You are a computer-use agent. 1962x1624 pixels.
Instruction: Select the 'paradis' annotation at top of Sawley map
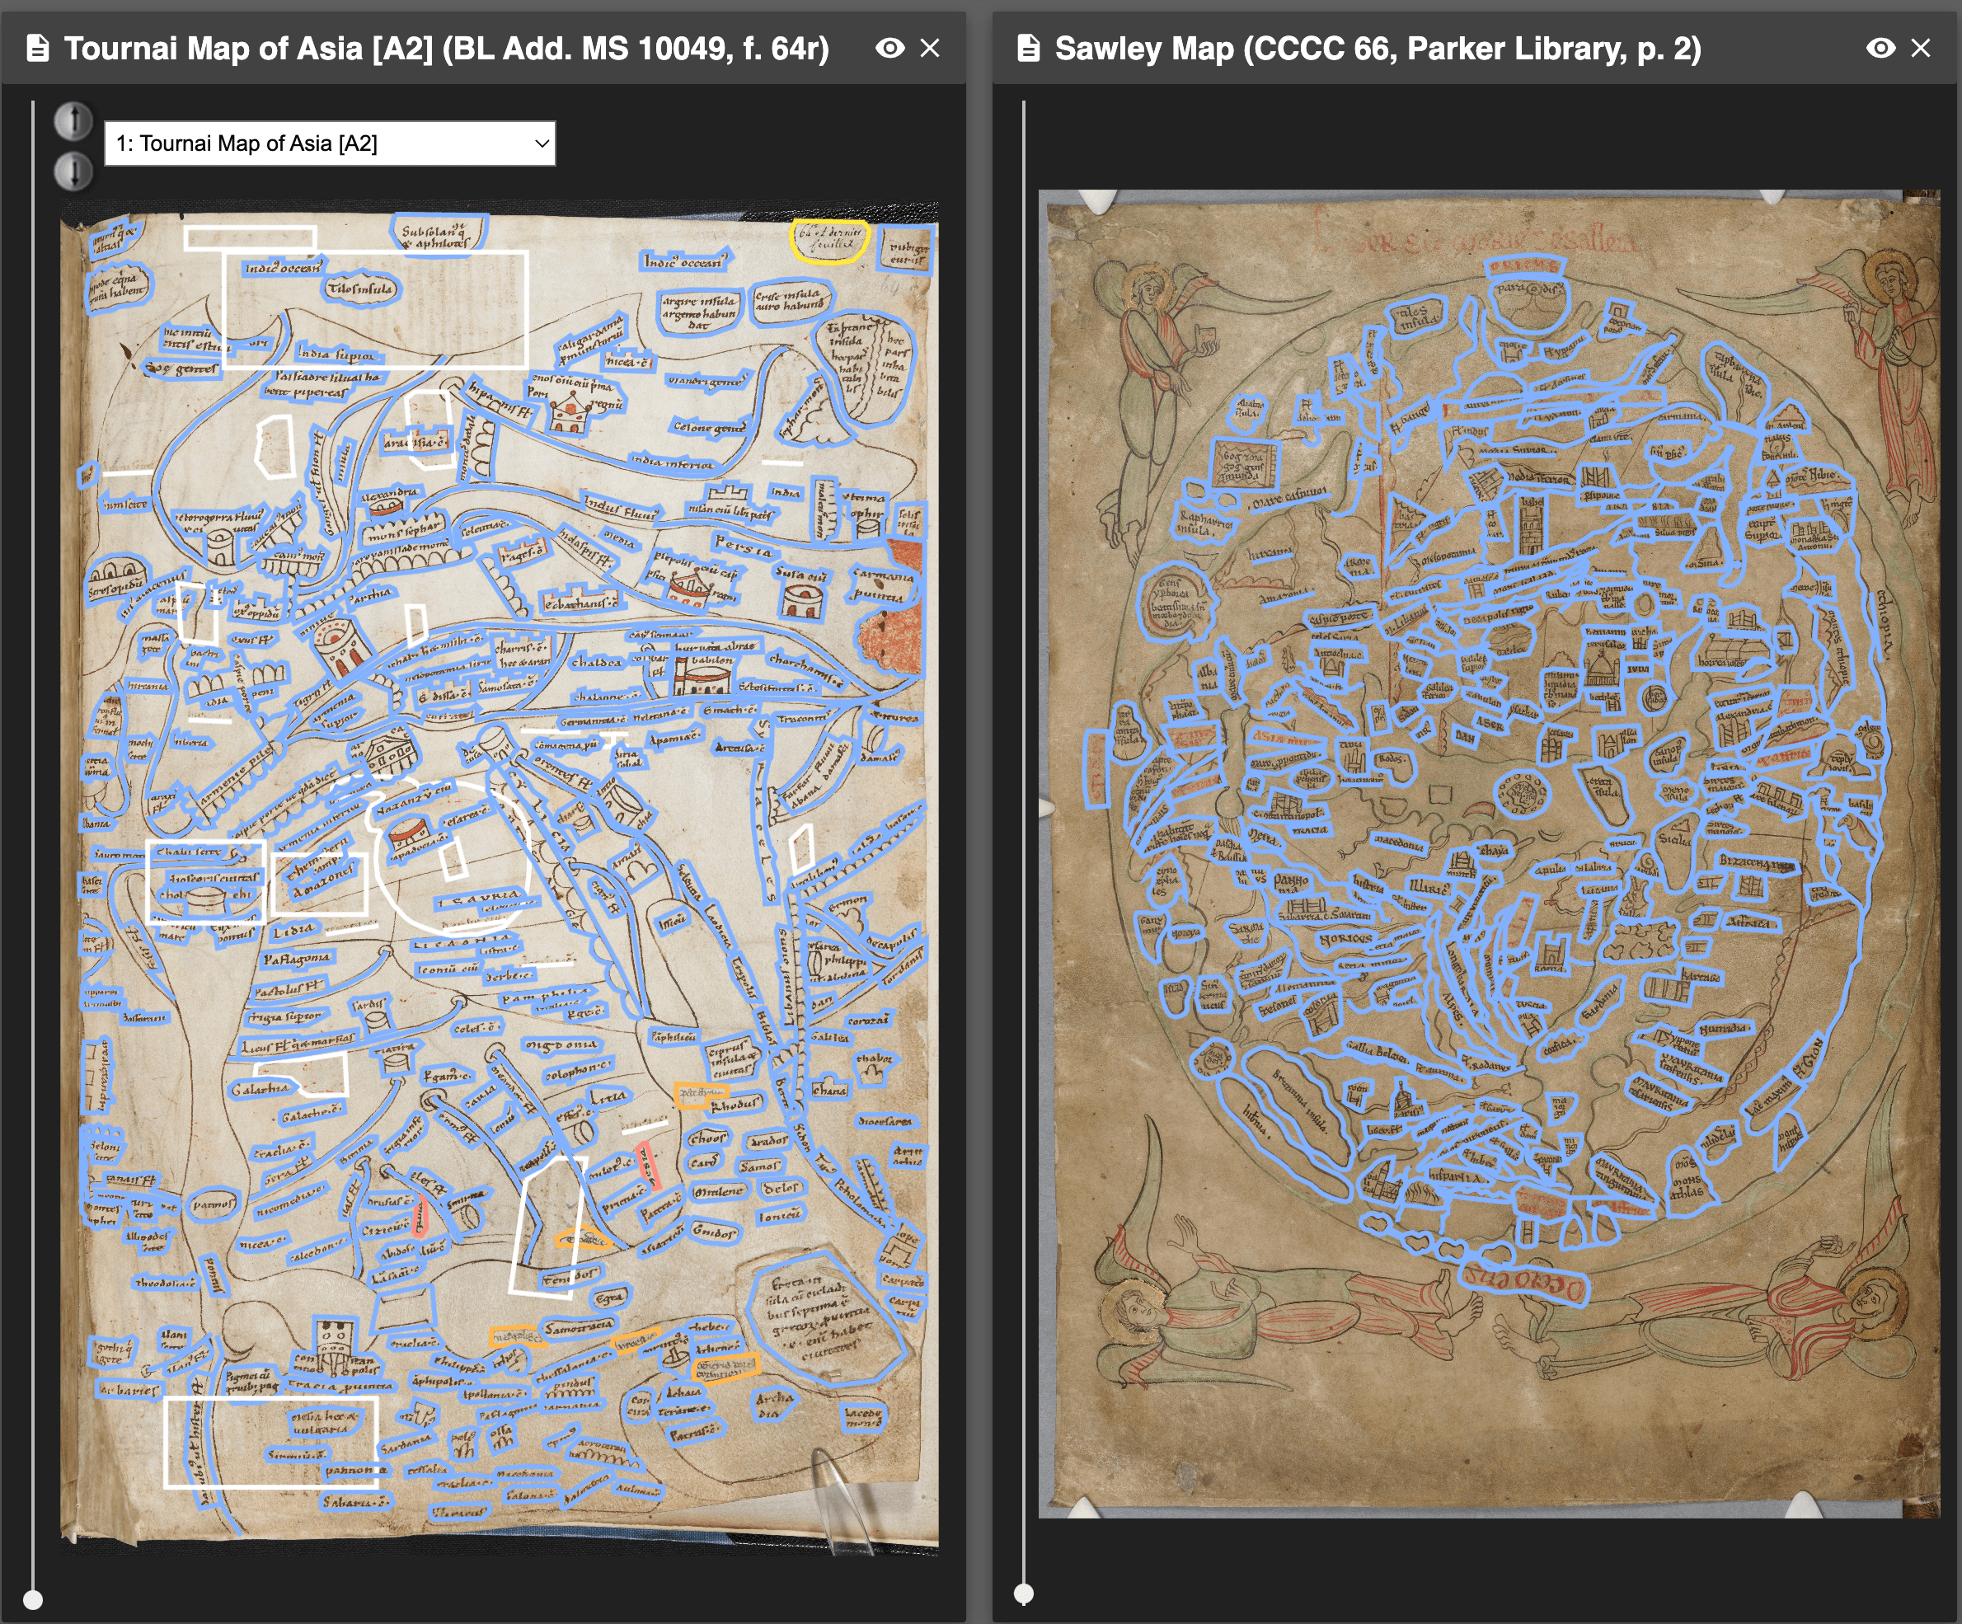click(x=1528, y=289)
